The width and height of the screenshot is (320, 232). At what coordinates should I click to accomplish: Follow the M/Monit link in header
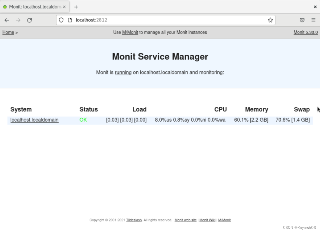130,32
